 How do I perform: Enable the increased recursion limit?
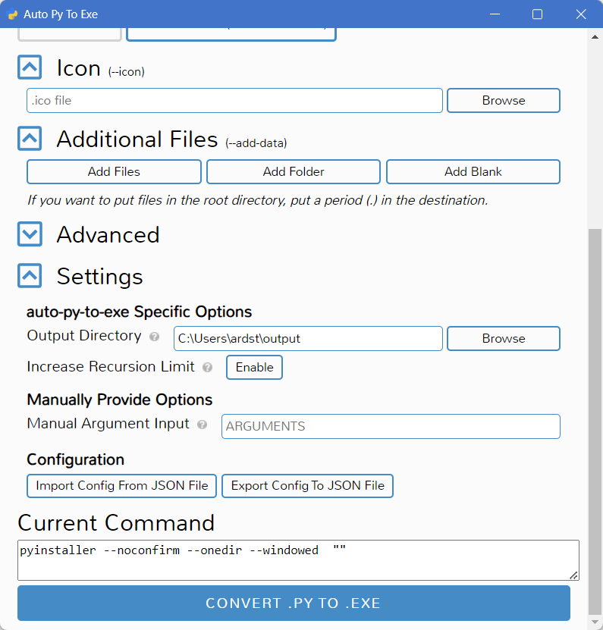coord(254,367)
